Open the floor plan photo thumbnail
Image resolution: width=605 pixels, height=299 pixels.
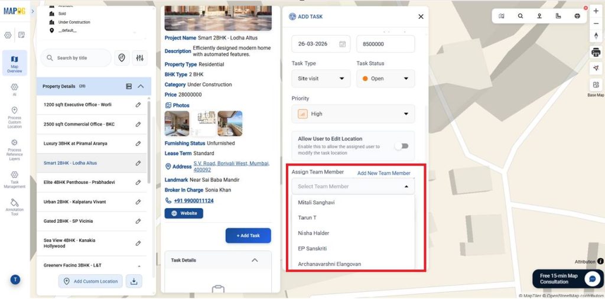204,123
